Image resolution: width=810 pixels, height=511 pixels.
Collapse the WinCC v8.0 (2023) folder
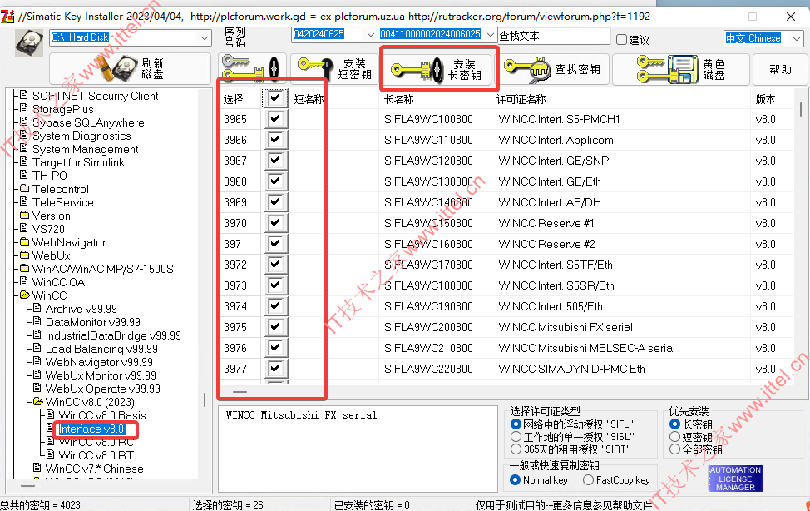[37, 402]
